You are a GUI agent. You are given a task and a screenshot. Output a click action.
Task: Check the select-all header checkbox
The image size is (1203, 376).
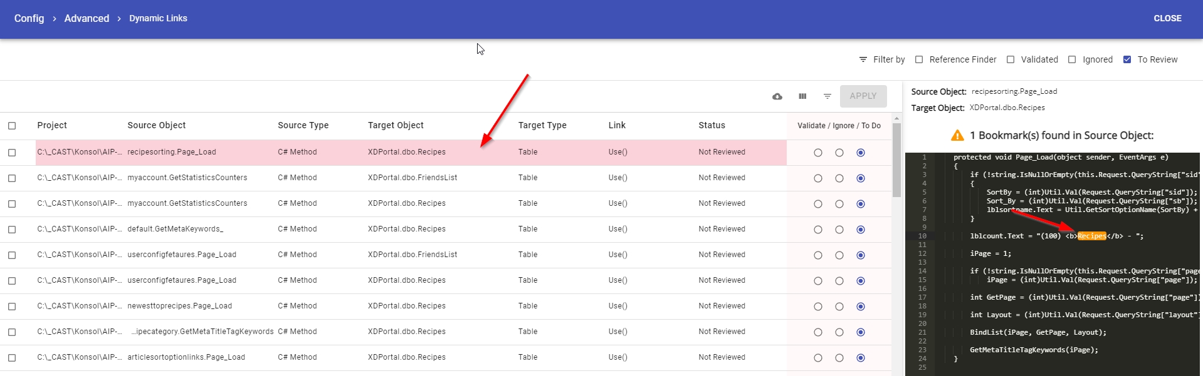pos(12,126)
